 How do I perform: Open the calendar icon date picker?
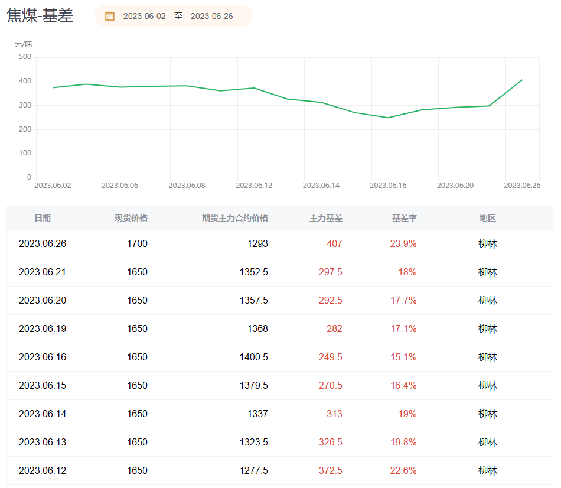click(109, 16)
